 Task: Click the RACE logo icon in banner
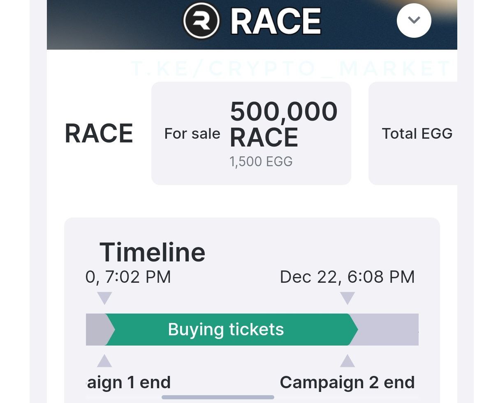202,21
